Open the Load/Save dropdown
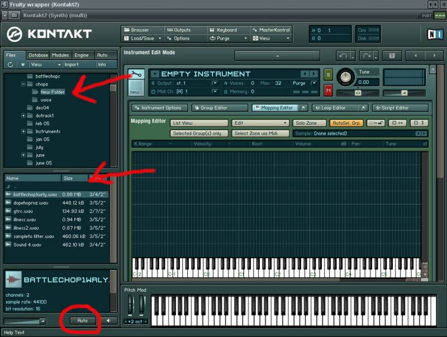The image size is (447, 337). pos(143,38)
